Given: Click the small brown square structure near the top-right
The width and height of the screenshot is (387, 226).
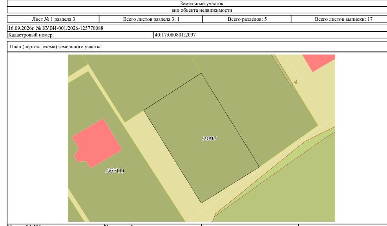Looking at the screenshot, I should 296,82.
